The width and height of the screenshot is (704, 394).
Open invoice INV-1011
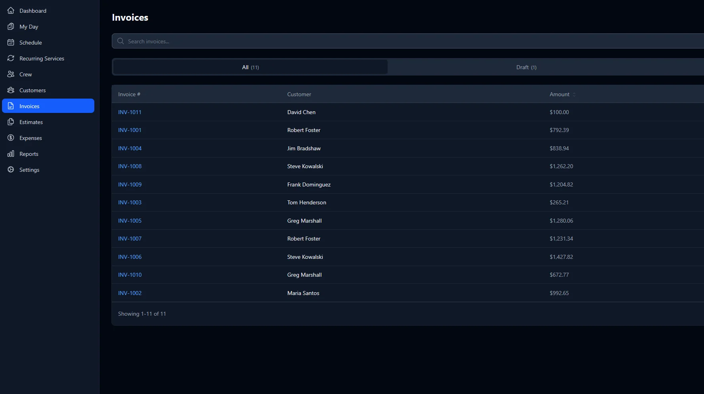130,112
